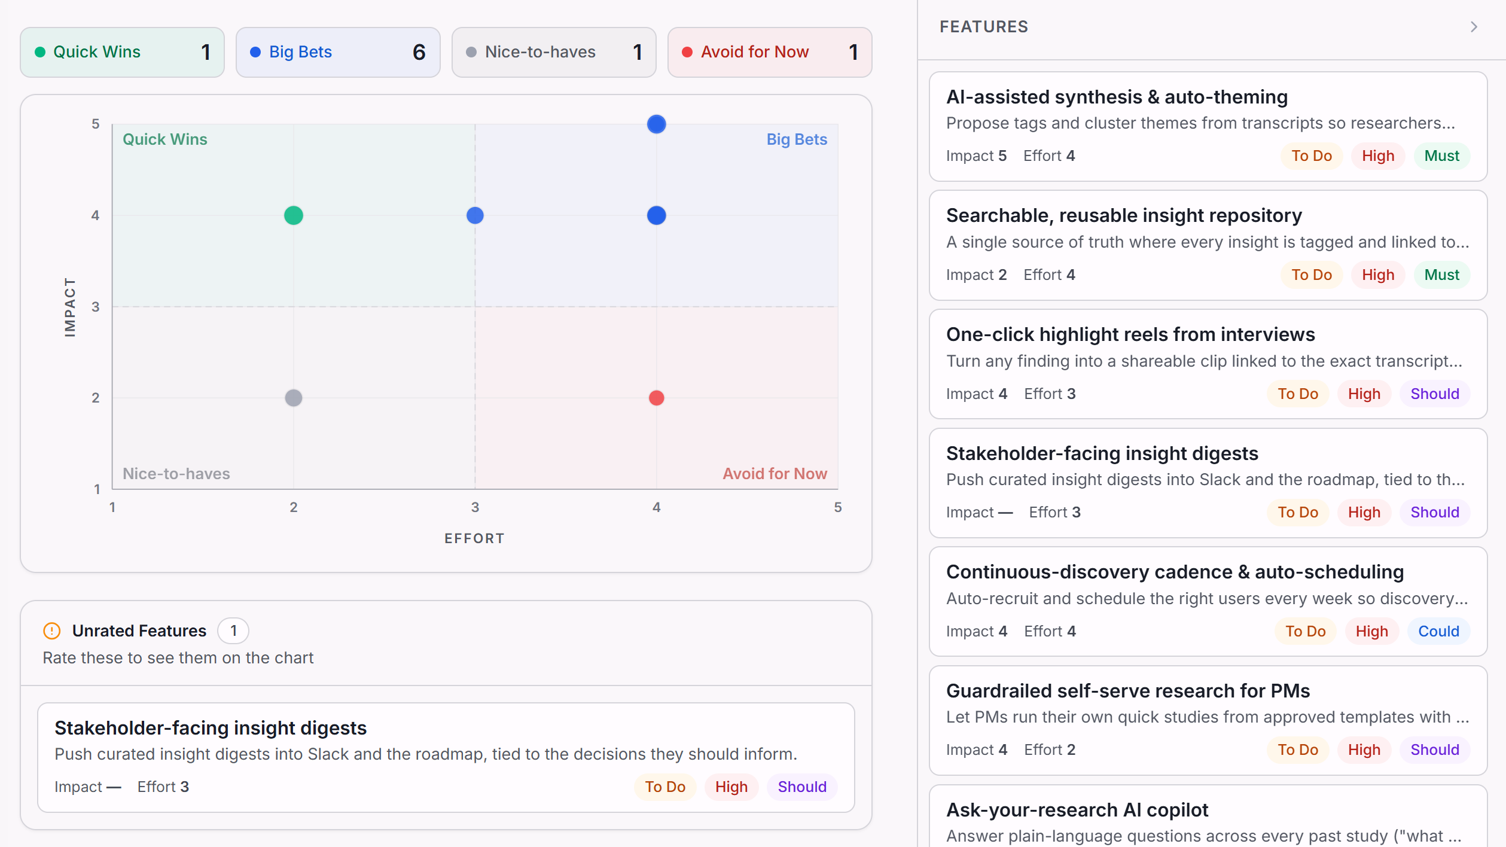Click Big Bets quadrant label in chart

[x=797, y=139]
